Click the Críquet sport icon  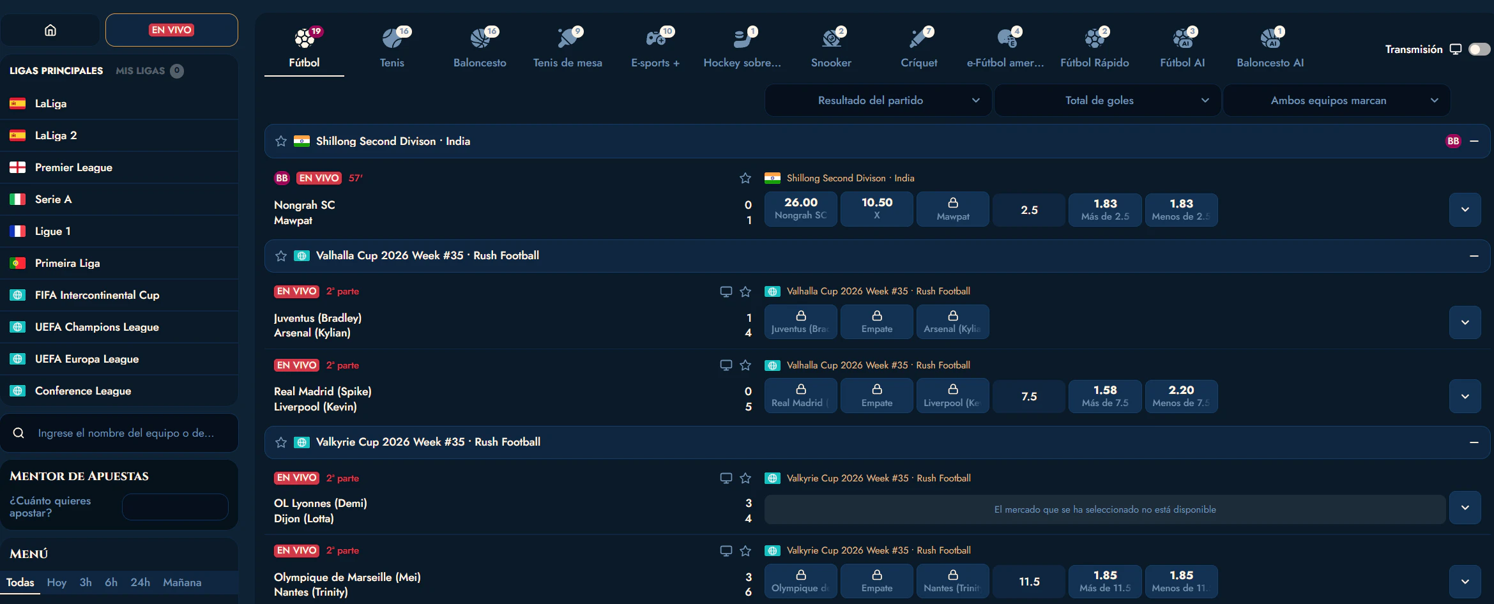[919, 38]
